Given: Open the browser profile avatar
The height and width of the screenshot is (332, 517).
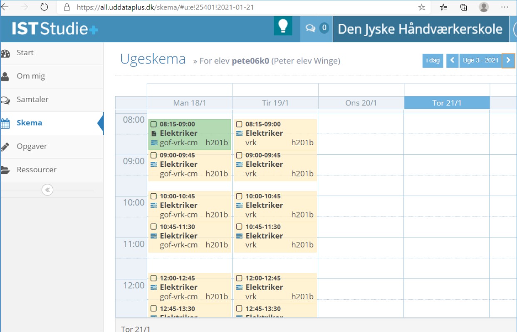Looking at the screenshot, I should click(484, 7).
